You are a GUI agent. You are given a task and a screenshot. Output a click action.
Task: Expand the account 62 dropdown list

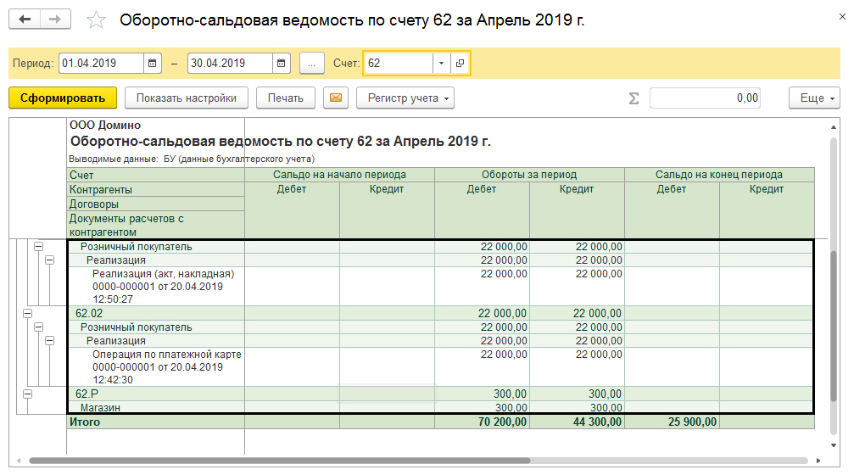(x=441, y=63)
